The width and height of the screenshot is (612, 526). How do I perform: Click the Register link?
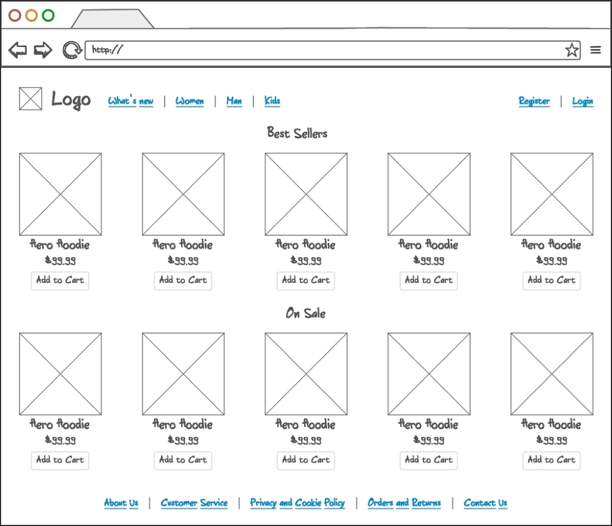click(x=534, y=100)
